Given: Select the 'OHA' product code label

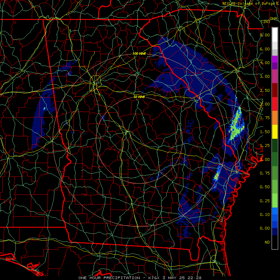Looking at the screenshot, I should [273, 19].
